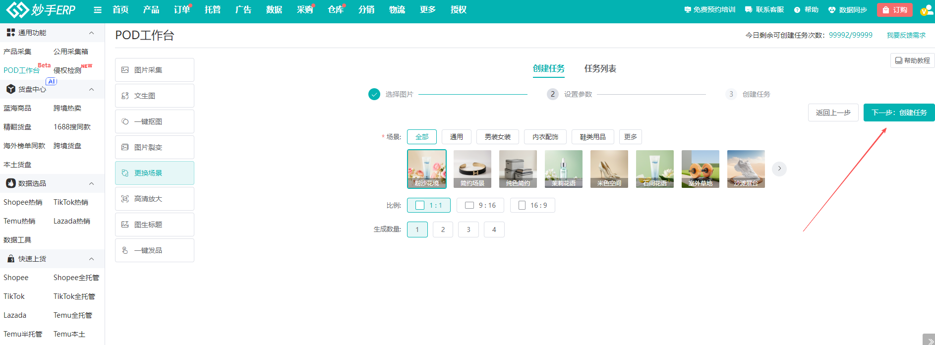The height and width of the screenshot is (345, 935).
Task: Open the 订单 top menu
Action: (x=181, y=10)
